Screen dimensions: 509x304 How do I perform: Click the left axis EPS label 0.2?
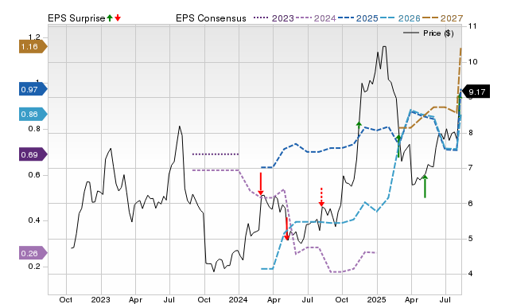click(34, 267)
